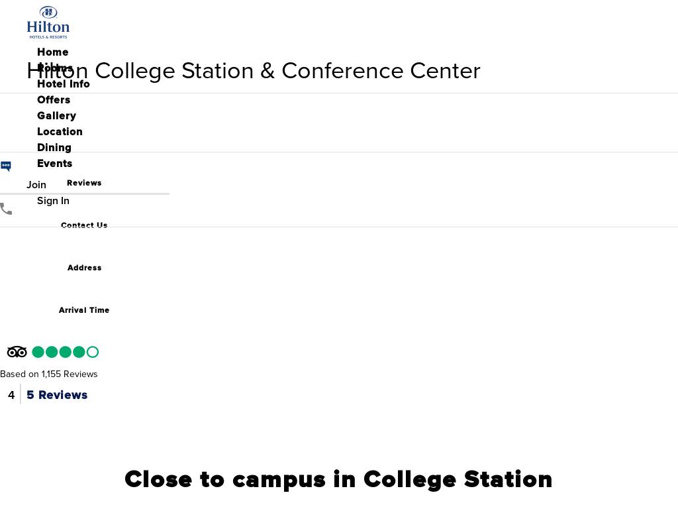Click the Hilton Hotels & Resorts logo
Image resolution: width=678 pixels, height=509 pixels.
[48, 23]
